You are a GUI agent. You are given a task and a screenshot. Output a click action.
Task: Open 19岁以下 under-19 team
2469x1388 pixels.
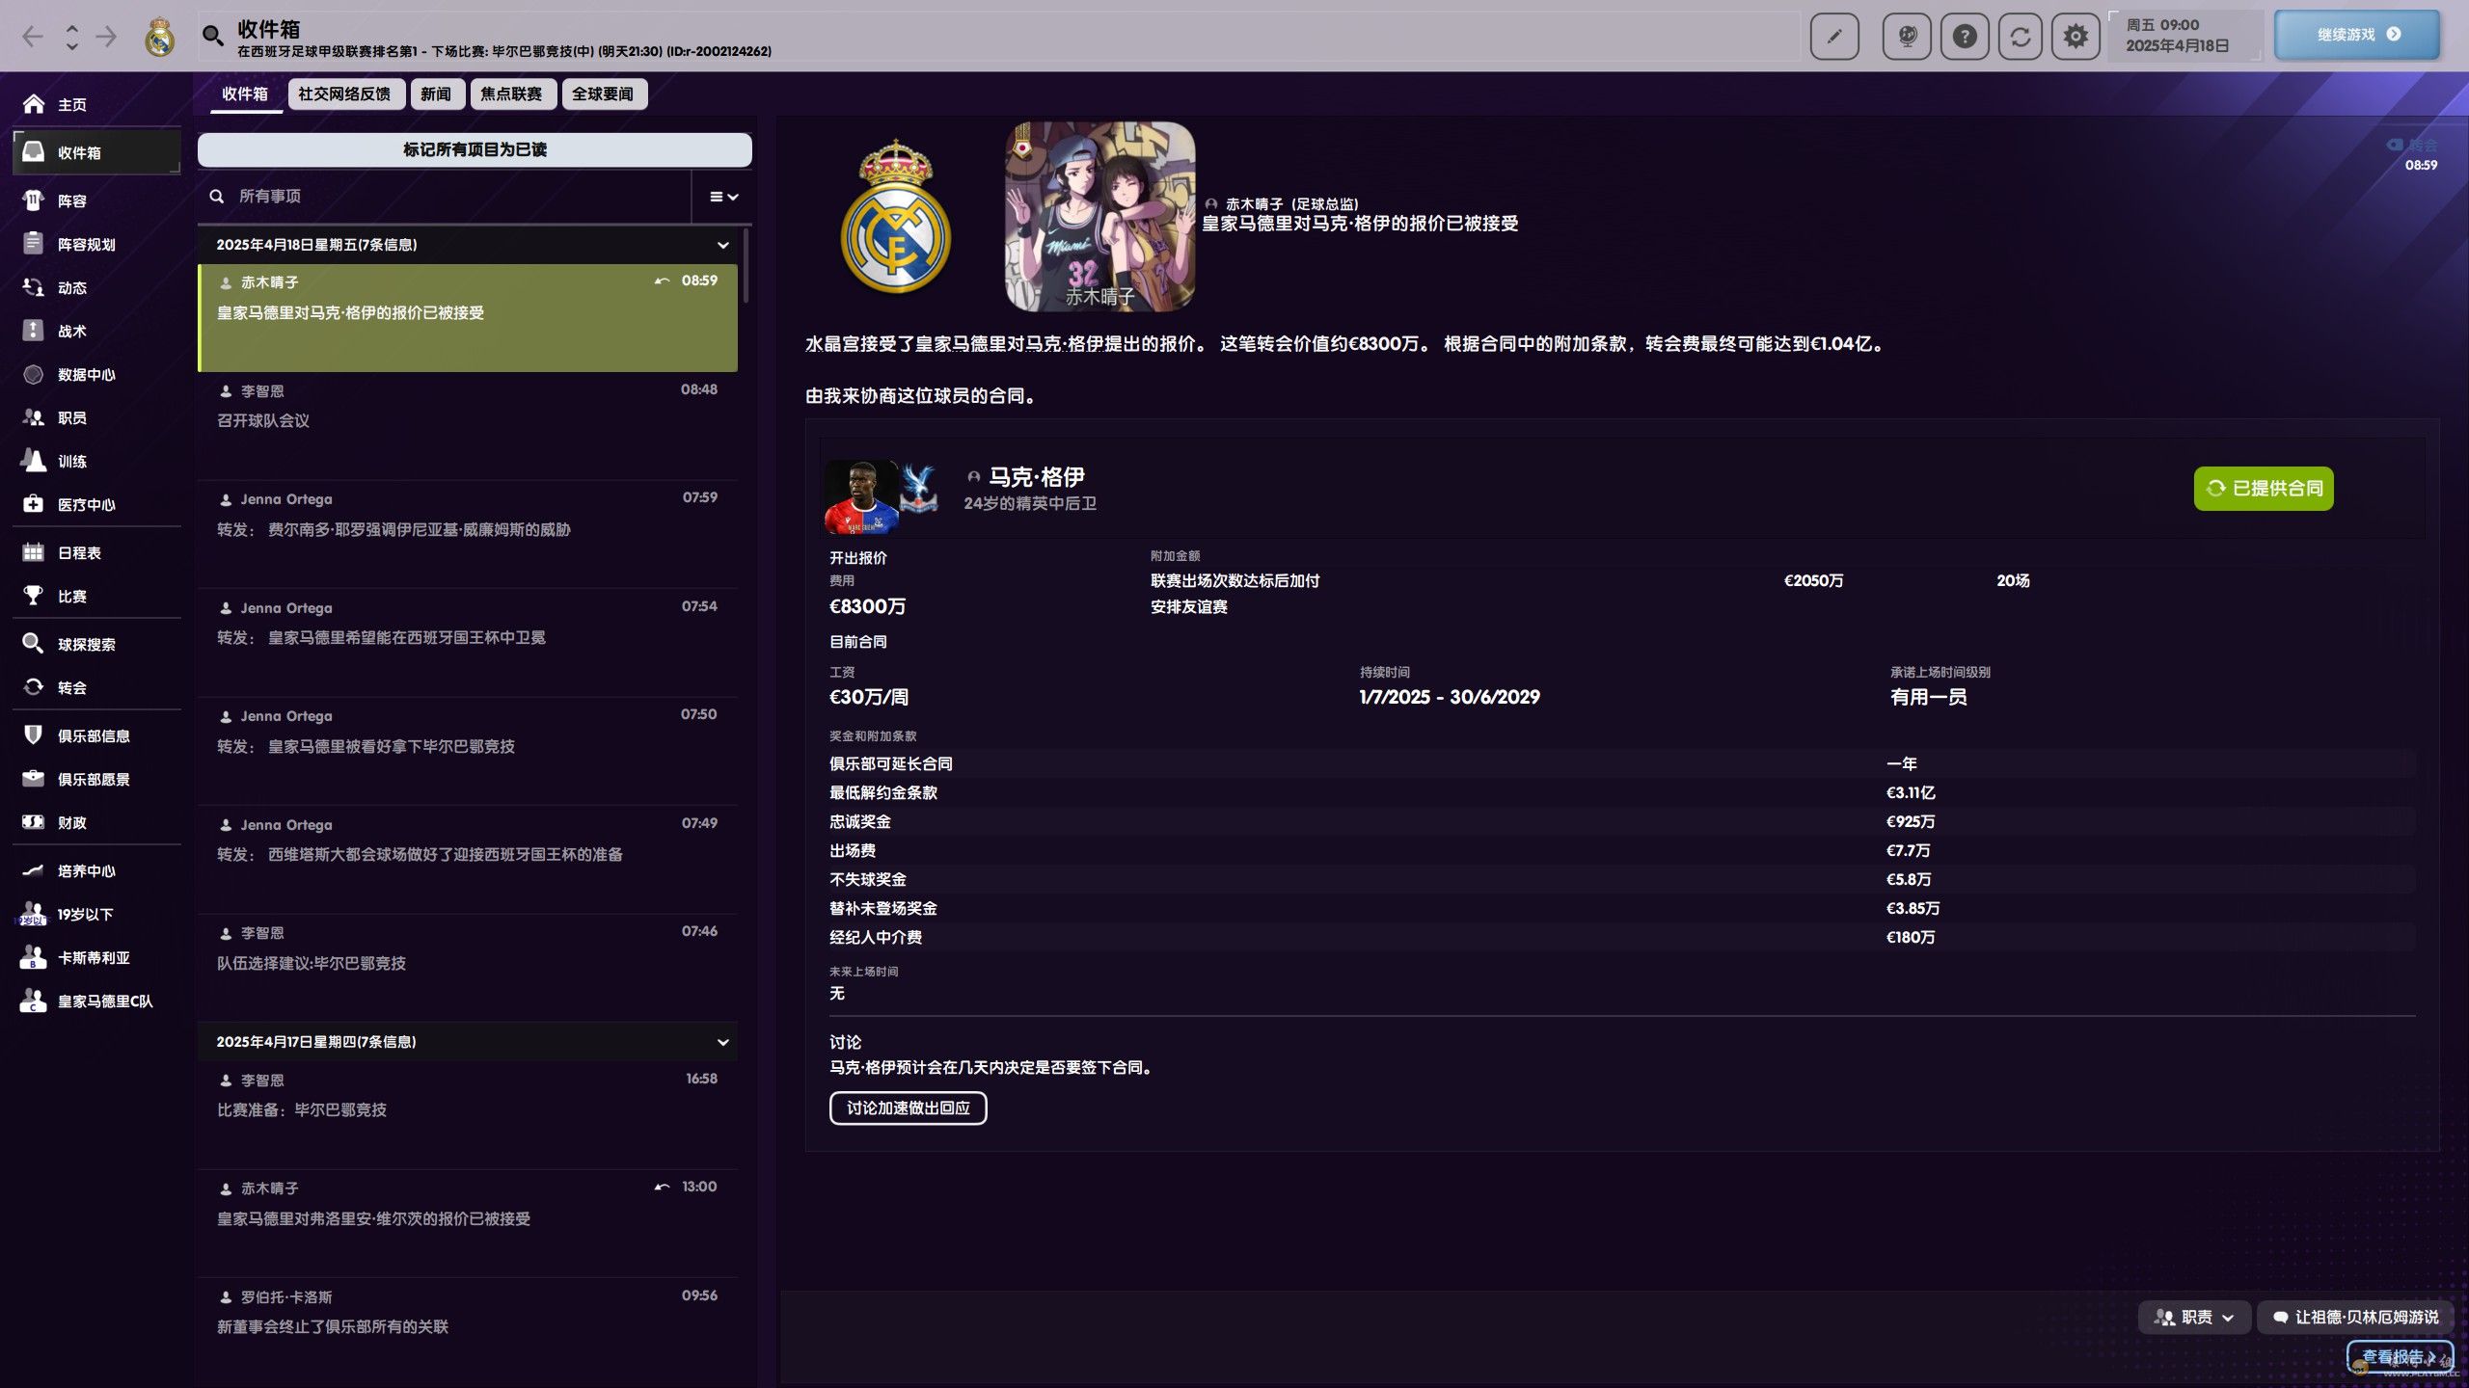pyautogui.click(x=96, y=914)
